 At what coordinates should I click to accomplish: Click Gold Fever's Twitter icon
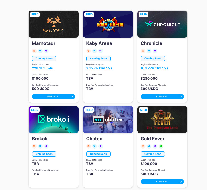pos(149,146)
